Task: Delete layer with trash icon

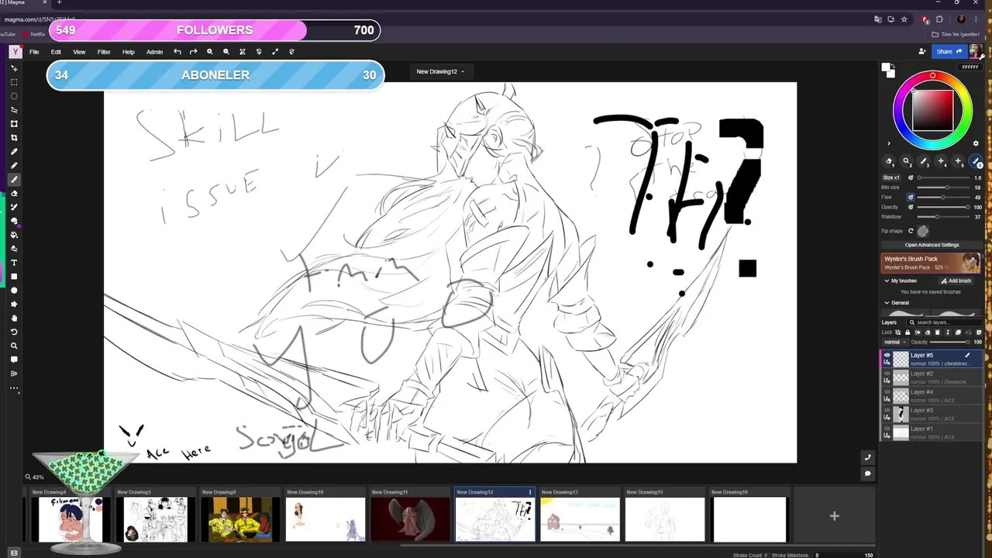Action: 937,332
